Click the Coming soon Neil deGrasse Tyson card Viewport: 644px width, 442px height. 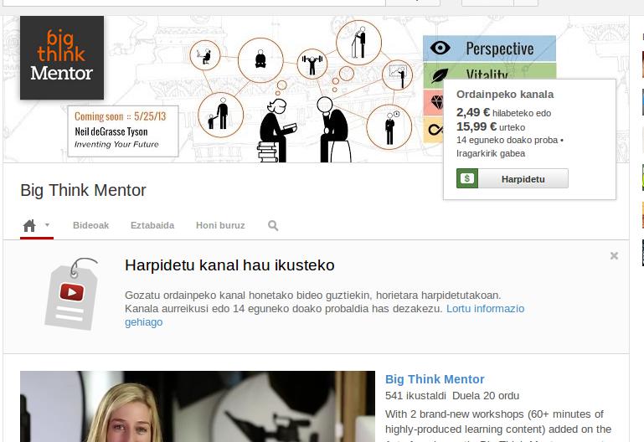[x=123, y=130]
